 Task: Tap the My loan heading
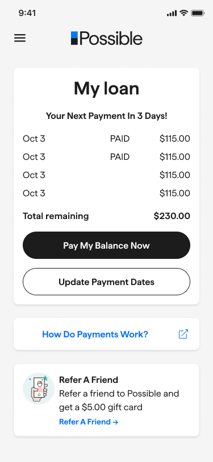(x=107, y=88)
